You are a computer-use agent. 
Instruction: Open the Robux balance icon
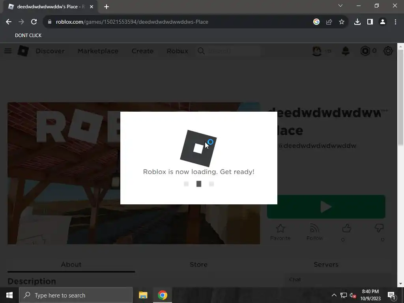click(365, 51)
